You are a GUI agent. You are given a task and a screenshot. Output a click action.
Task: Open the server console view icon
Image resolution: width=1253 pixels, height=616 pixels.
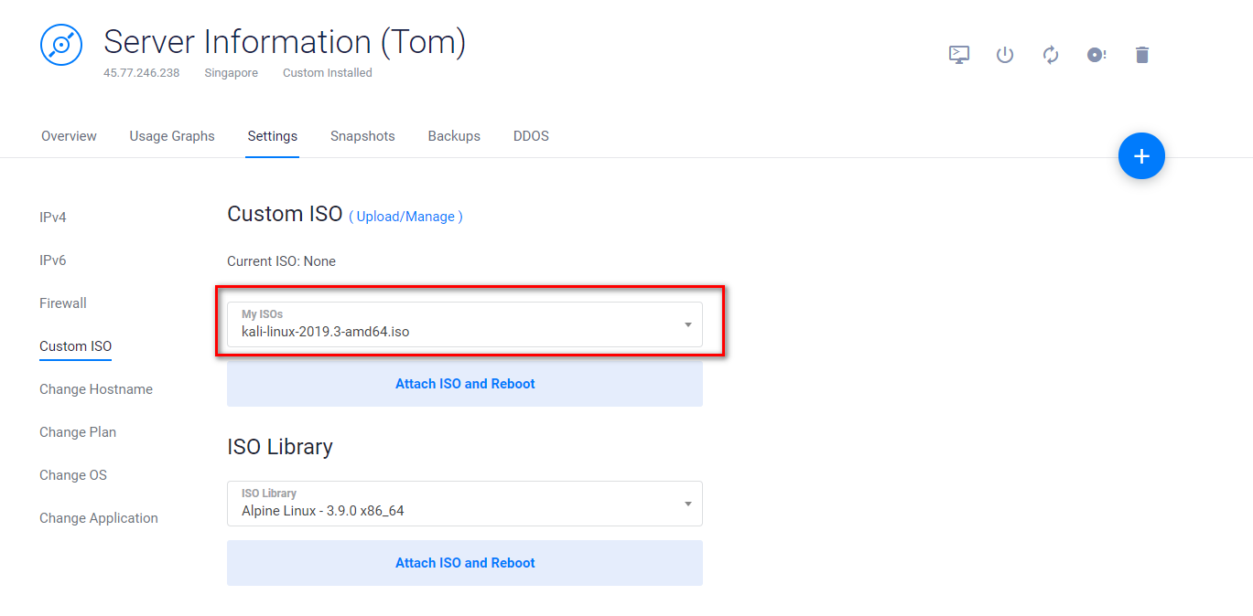[x=958, y=55]
